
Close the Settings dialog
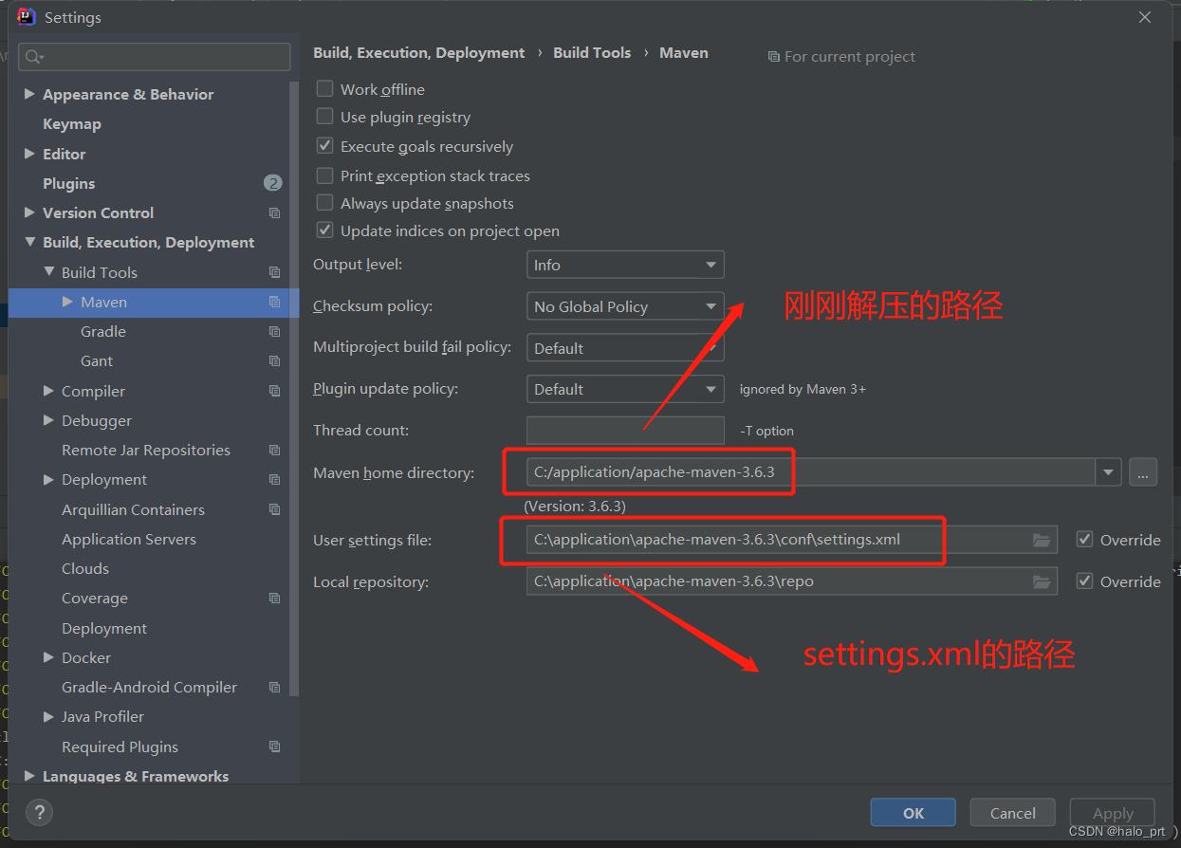1145,17
